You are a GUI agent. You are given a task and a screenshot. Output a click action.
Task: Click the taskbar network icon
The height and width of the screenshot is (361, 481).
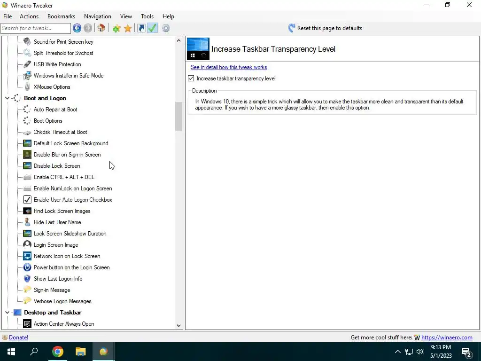[x=409, y=352]
